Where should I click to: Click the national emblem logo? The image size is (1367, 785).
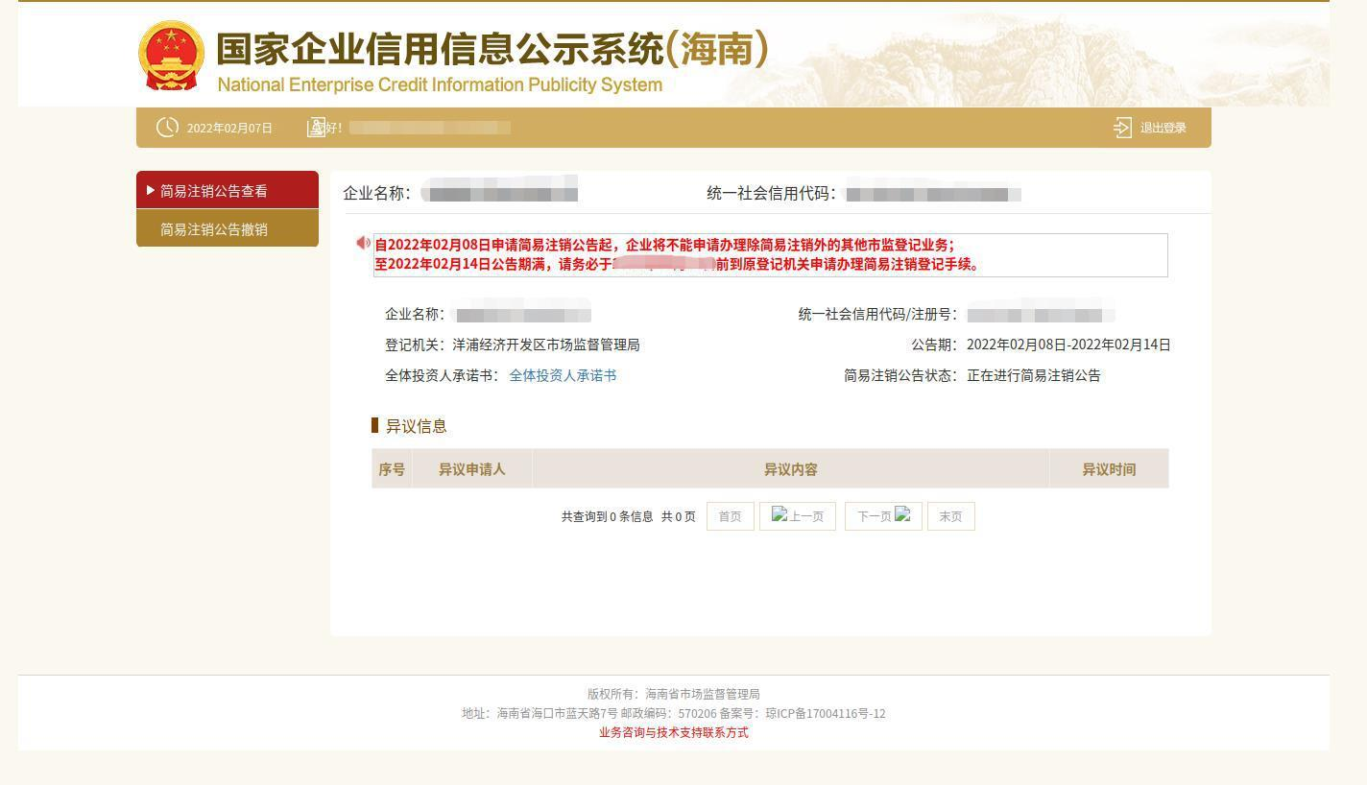[x=171, y=55]
